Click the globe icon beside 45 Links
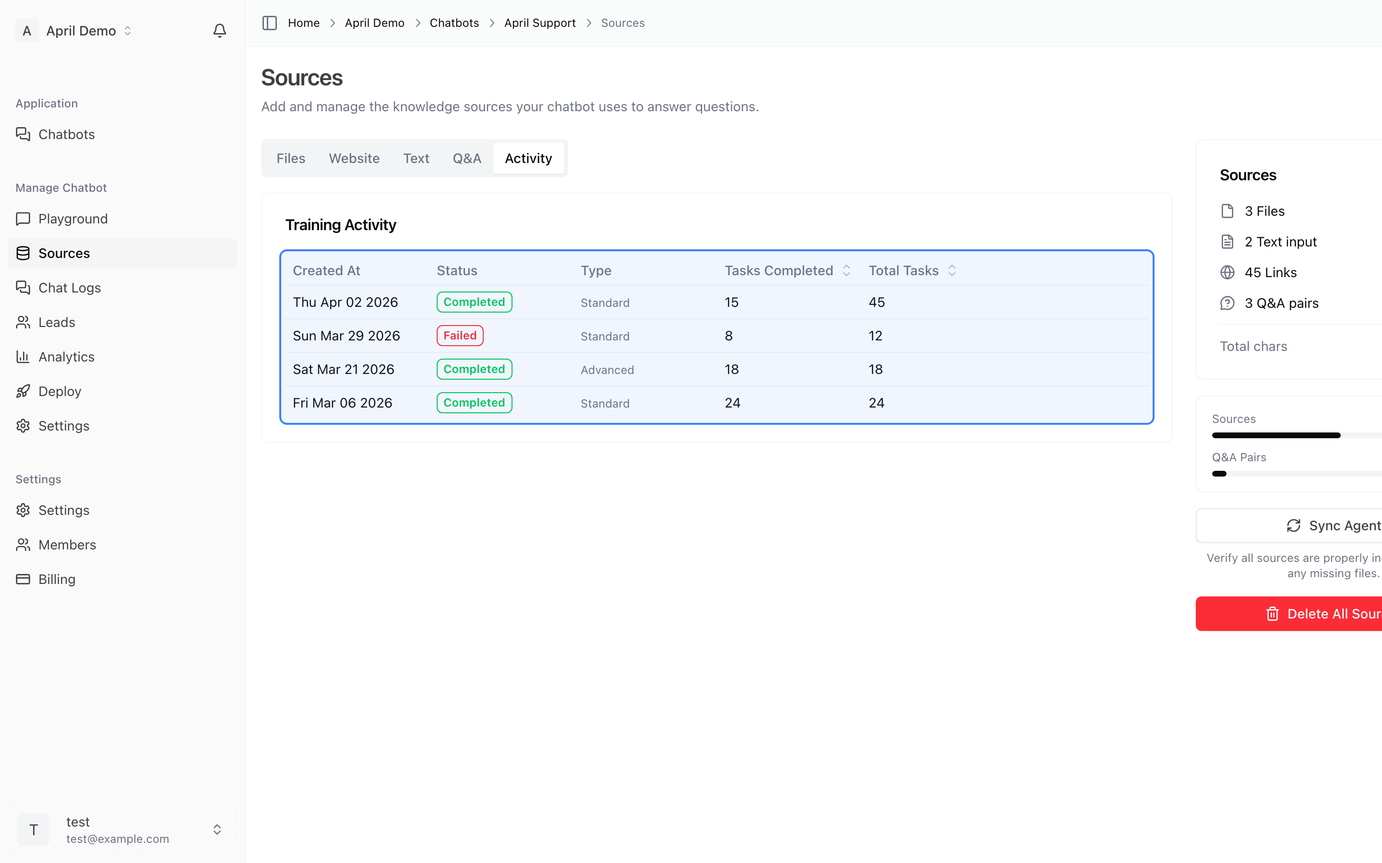Image resolution: width=1382 pixels, height=863 pixels. 1227,272
